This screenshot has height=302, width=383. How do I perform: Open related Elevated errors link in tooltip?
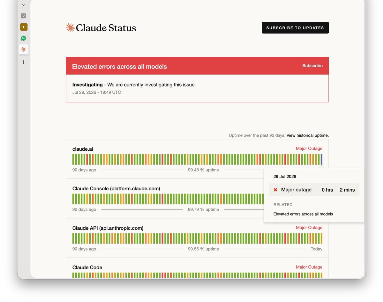click(303, 214)
